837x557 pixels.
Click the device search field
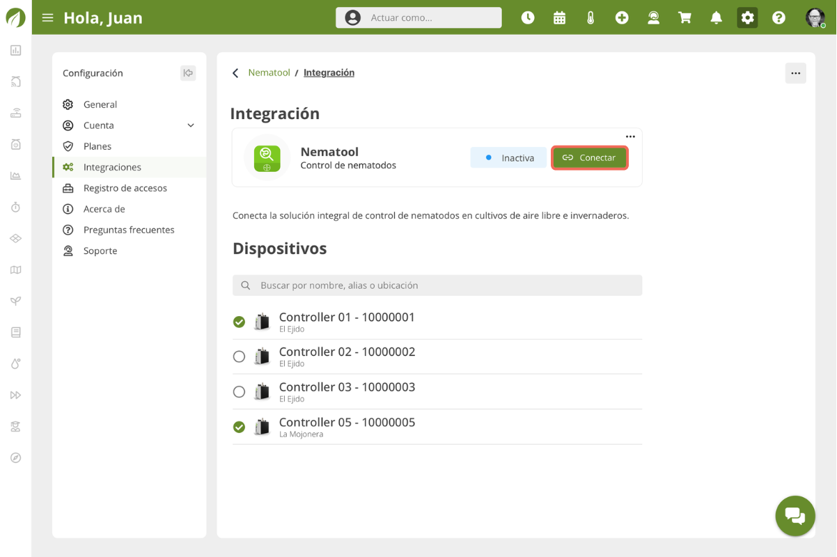tap(437, 285)
